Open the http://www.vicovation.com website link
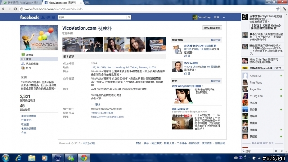The width and height of the screenshot is (288, 162). (108, 117)
